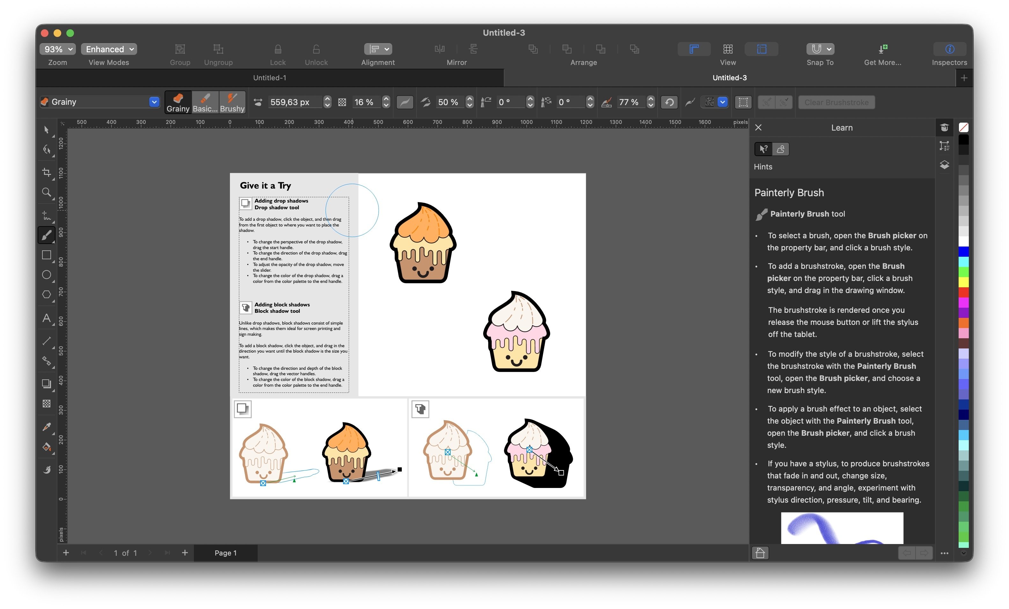
Task: Select the Text tool
Action: 46,318
